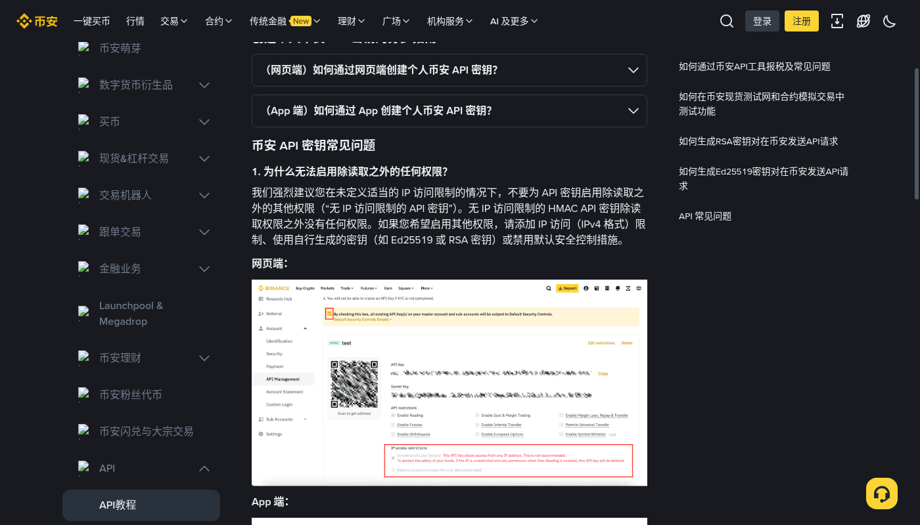Click the 币安萌芽 sidebar icon
Viewport: 920px width, 525px height.
point(83,49)
